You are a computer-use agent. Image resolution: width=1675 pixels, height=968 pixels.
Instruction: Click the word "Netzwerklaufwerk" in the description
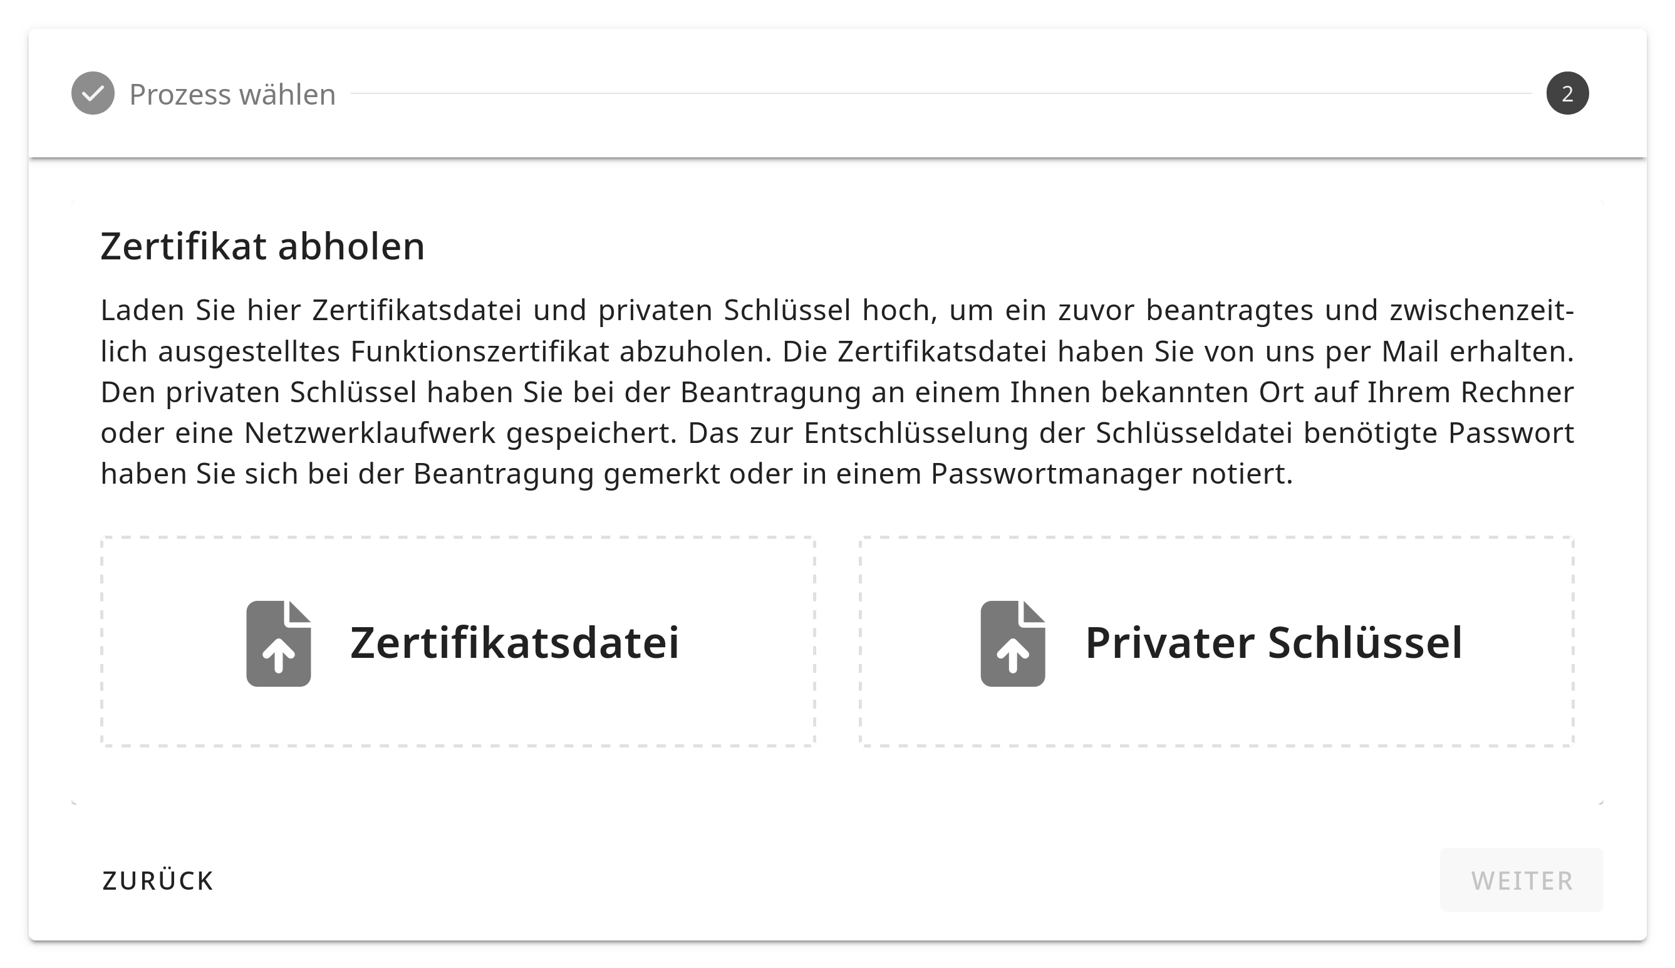370,434
